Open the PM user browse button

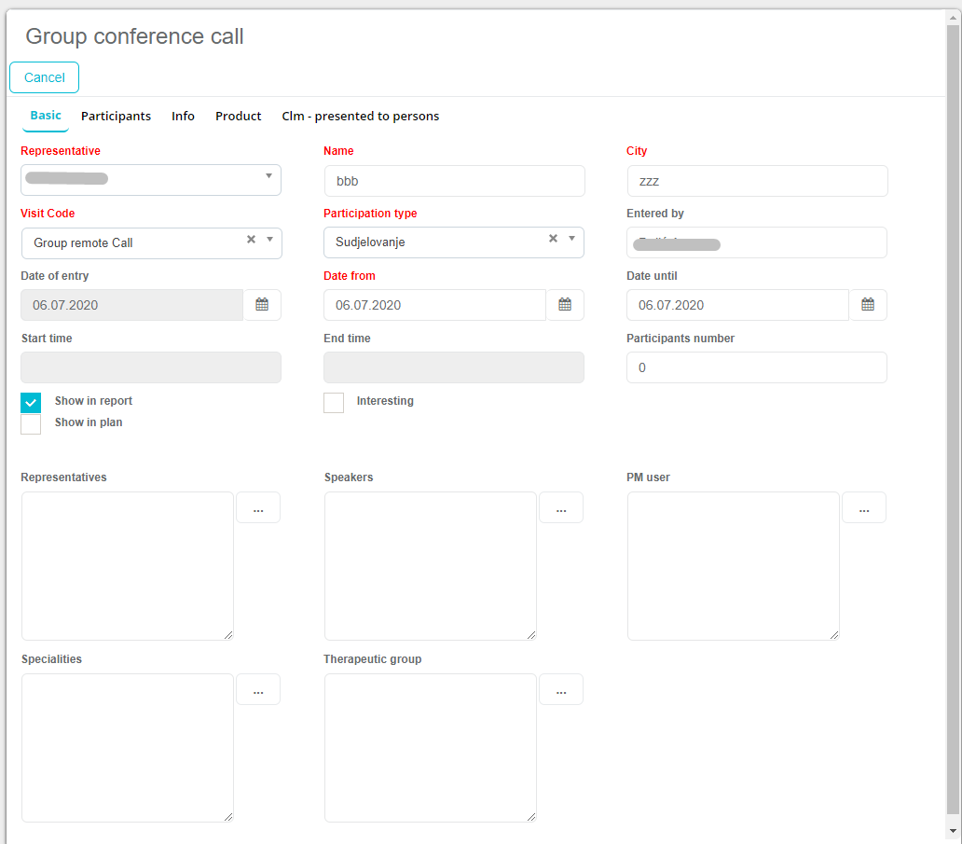864,508
